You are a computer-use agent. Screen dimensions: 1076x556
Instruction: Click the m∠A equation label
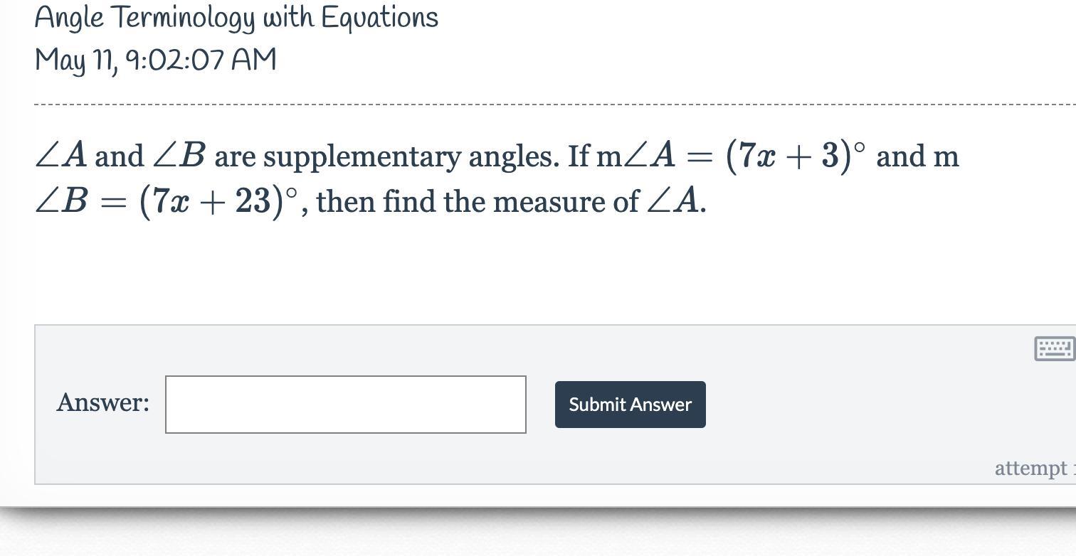point(635,156)
